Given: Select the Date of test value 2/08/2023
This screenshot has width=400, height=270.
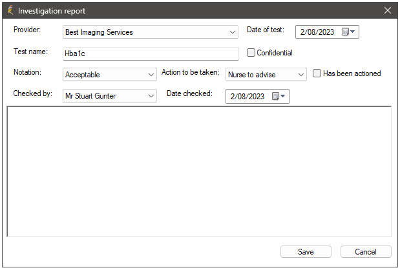Looking at the screenshot, I should point(317,32).
